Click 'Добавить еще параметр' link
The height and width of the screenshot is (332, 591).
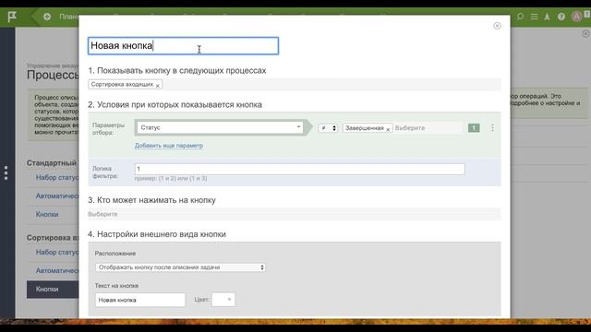click(x=169, y=146)
